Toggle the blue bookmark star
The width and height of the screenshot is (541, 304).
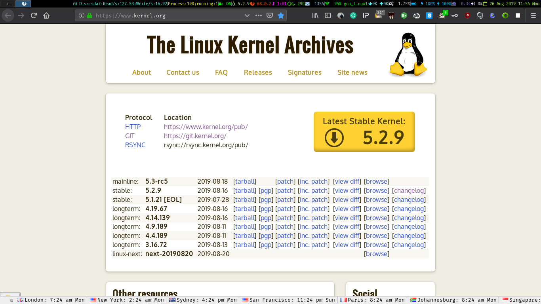click(x=281, y=15)
